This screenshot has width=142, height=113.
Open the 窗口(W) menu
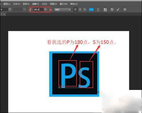click(x=64, y=4)
